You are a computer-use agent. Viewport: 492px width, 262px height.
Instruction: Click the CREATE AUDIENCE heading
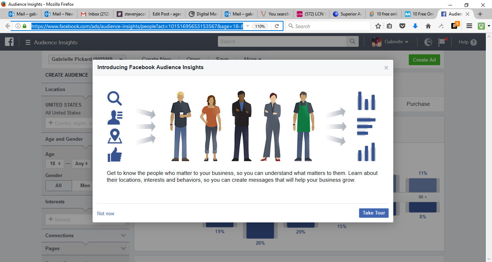pyautogui.click(x=67, y=75)
